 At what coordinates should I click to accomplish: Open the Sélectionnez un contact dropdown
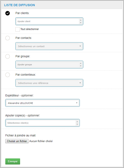click(49, 46)
